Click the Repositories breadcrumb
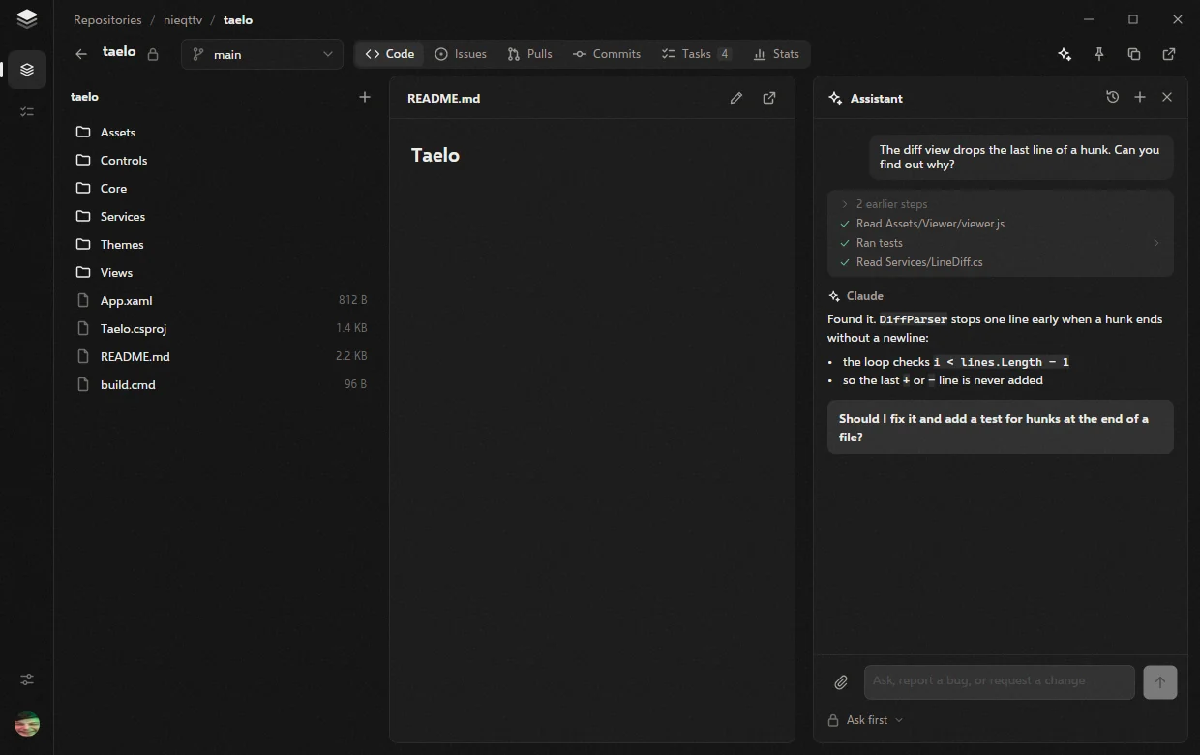This screenshot has width=1200, height=755. click(107, 19)
